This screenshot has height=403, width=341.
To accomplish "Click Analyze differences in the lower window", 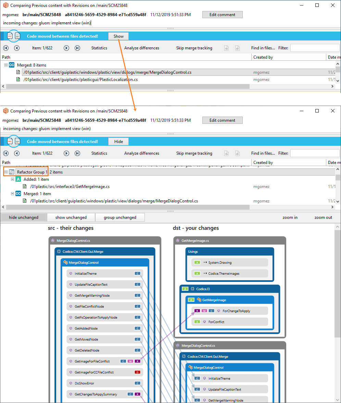I will [x=142, y=153].
